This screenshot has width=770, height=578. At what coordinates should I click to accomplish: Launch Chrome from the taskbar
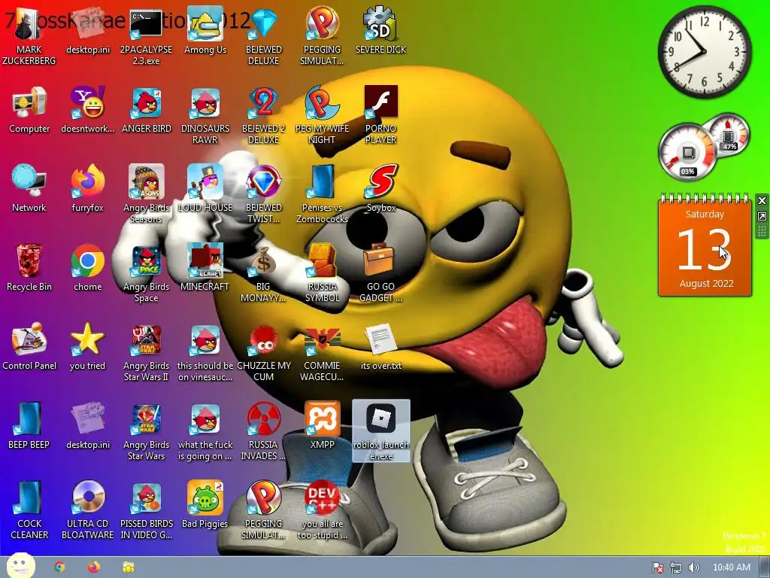click(x=59, y=567)
